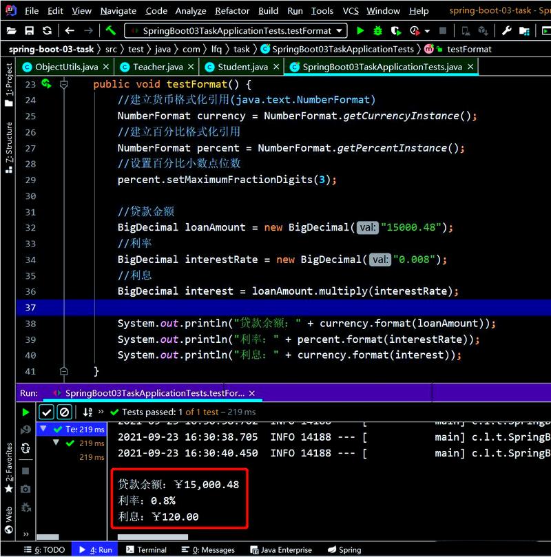Image resolution: width=551 pixels, height=557 pixels.
Task: Open the 1: Project side panel
Action: [9, 85]
